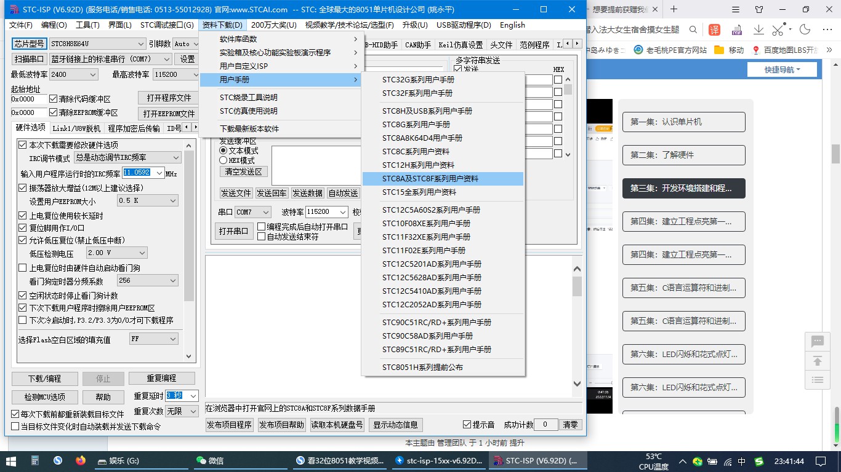The image size is (841, 472).
Task: Click the output log area scrollbar
Action: coord(577,326)
